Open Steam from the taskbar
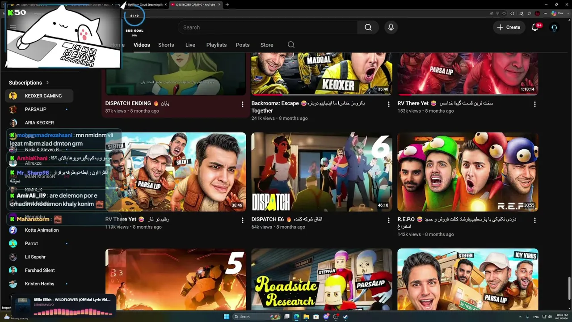Image resolution: width=572 pixels, height=322 pixels. tap(345, 317)
